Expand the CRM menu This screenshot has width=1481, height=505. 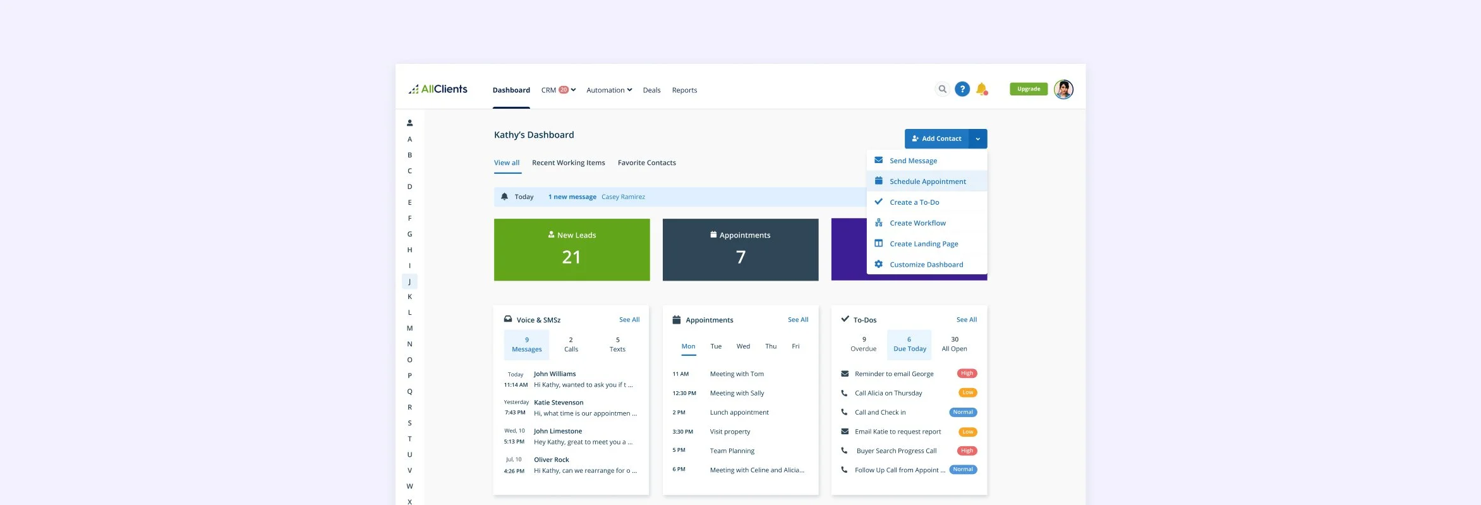click(x=559, y=90)
